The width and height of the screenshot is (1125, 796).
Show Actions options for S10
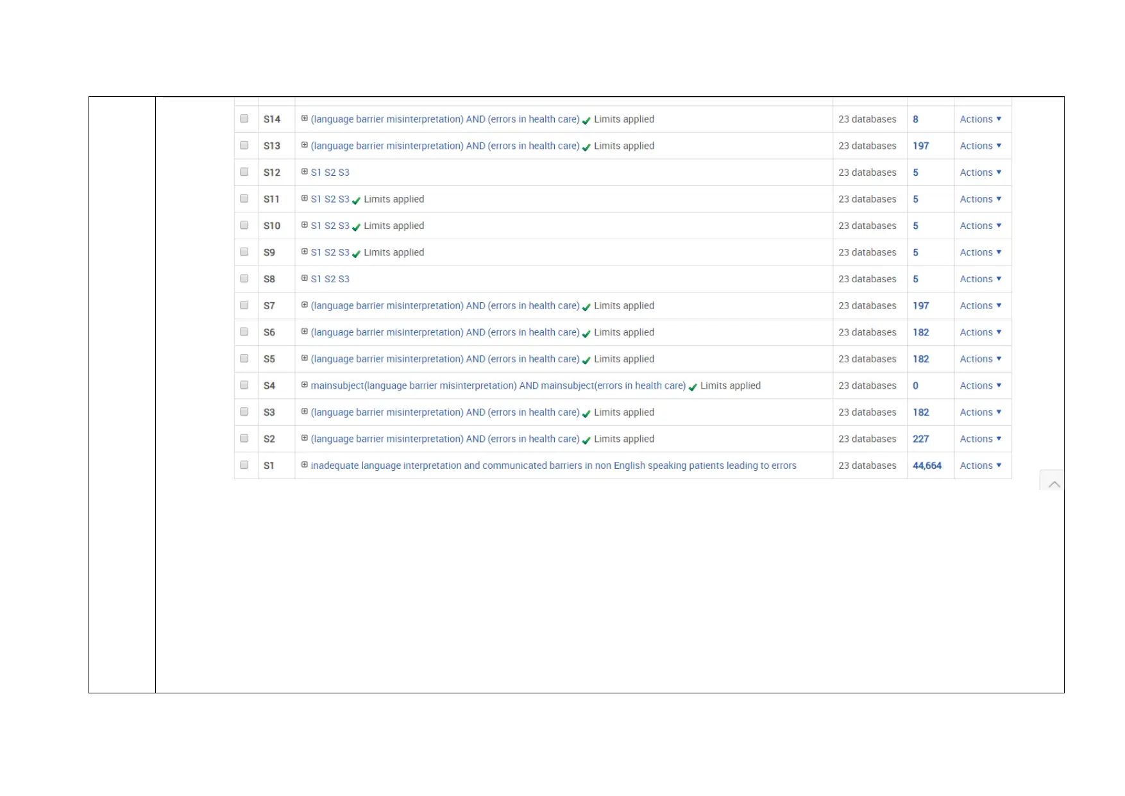tap(980, 226)
